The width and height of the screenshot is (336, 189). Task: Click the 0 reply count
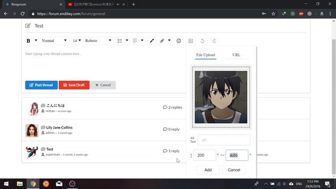click(171, 129)
